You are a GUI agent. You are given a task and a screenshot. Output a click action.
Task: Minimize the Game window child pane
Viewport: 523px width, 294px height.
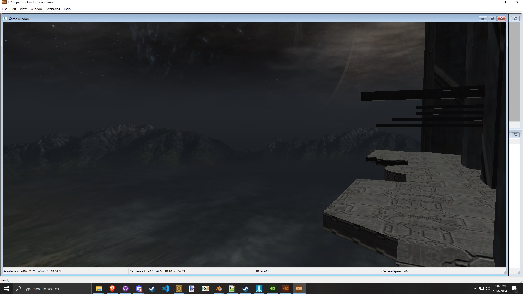point(483,19)
